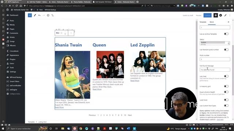The height and width of the screenshot is (131, 234).
Task: Open Albums in admin menu
Action: [x=12, y=45]
